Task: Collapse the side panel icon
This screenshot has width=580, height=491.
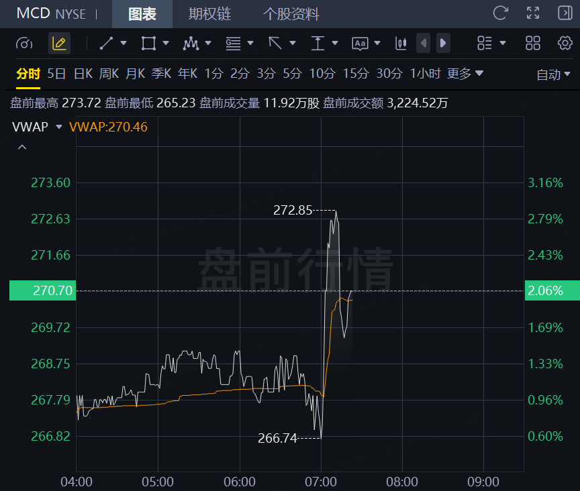Action: point(565,13)
